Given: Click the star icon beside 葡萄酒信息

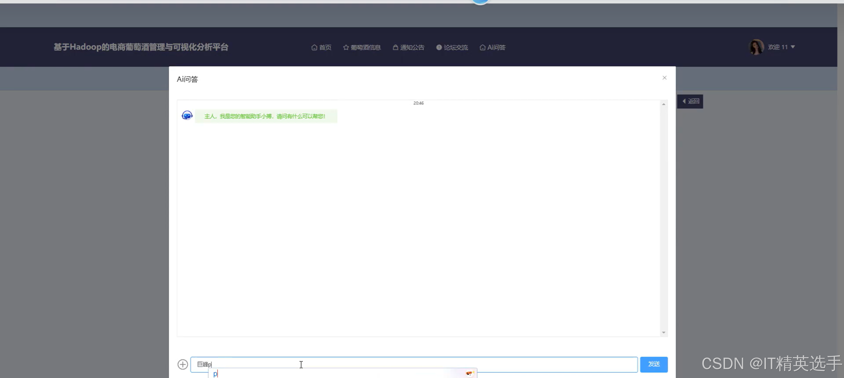Looking at the screenshot, I should click(x=346, y=48).
